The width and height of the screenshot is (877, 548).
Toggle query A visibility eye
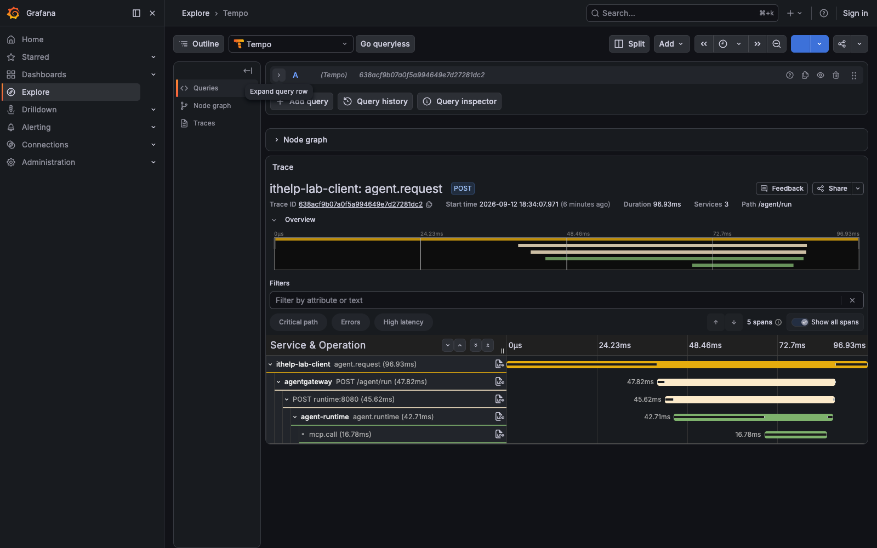[x=821, y=75]
